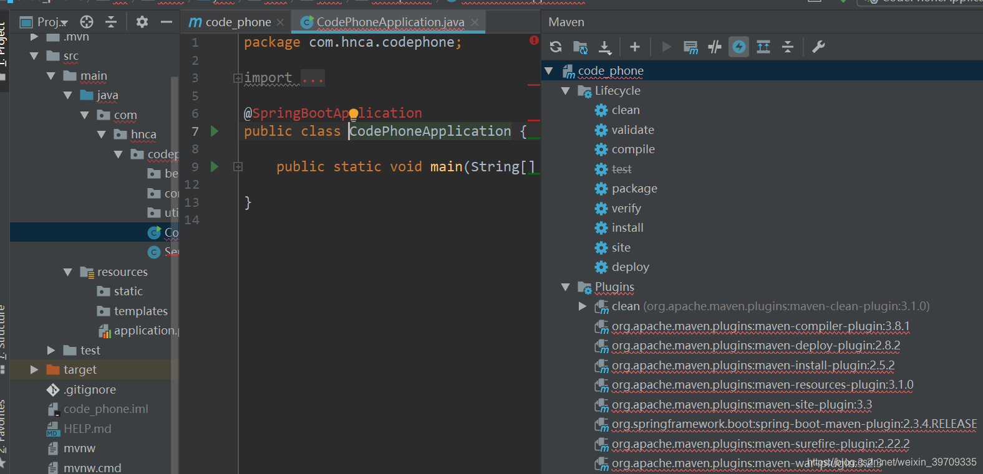Show Maven dependencies diagram icon

point(763,47)
